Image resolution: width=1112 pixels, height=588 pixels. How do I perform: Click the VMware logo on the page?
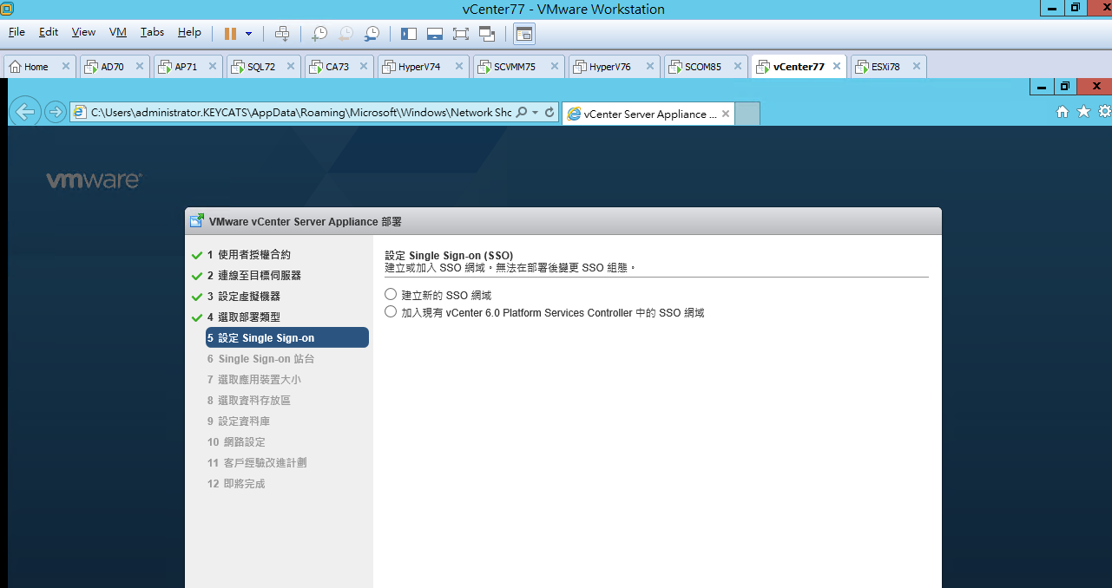coord(94,180)
